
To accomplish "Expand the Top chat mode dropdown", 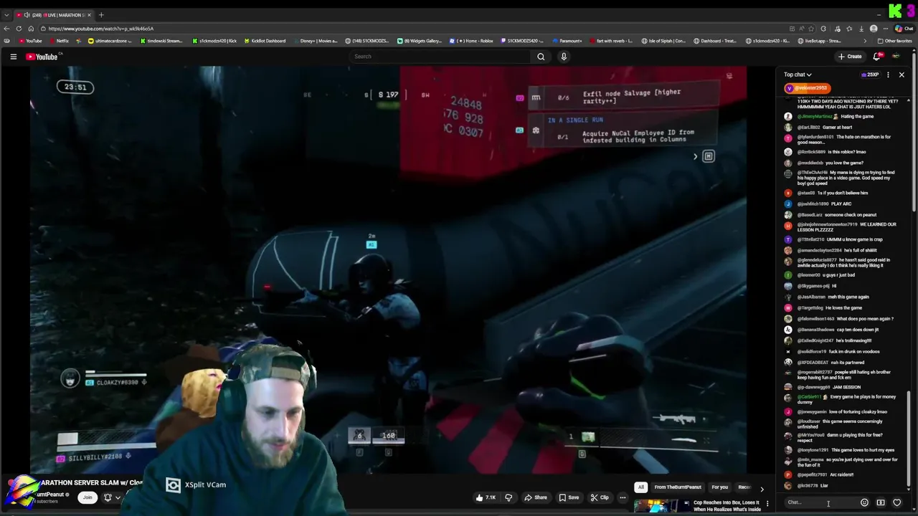I will (798, 75).
